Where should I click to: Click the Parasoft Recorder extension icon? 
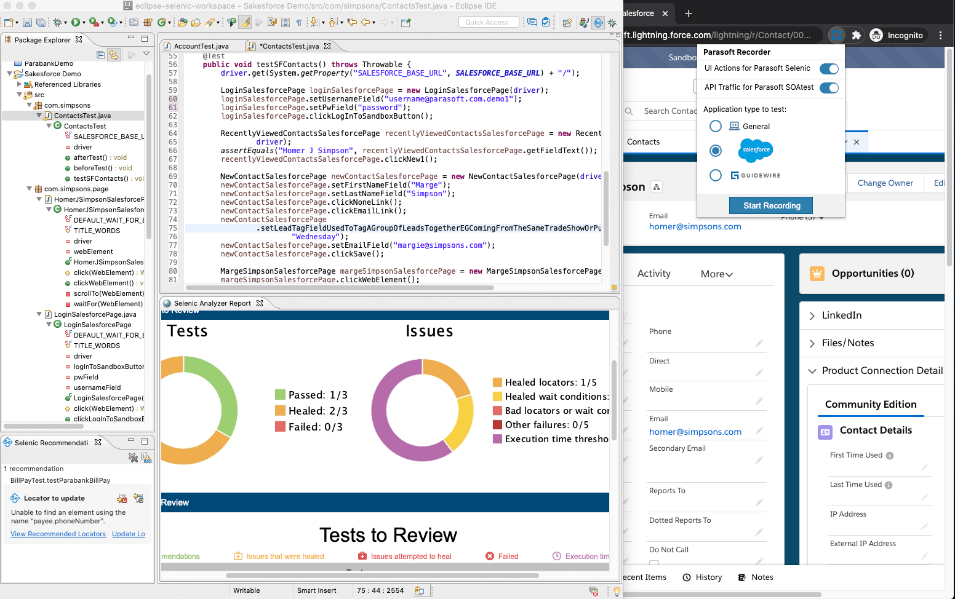point(836,35)
